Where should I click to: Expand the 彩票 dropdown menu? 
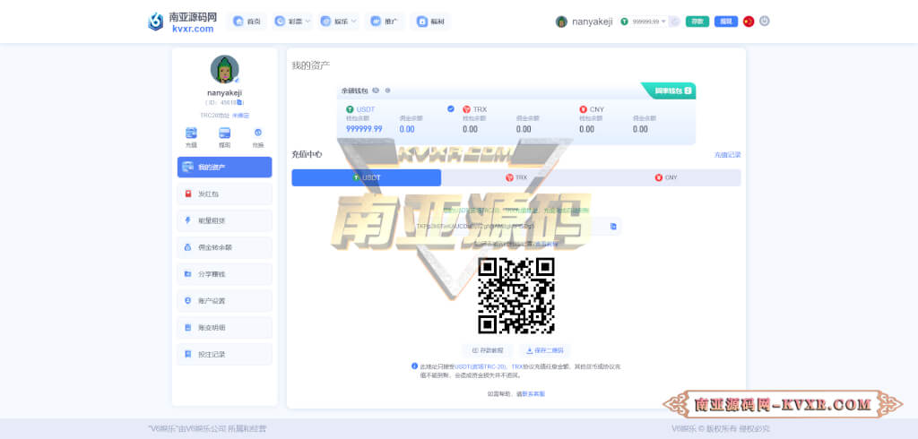(294, 21)
